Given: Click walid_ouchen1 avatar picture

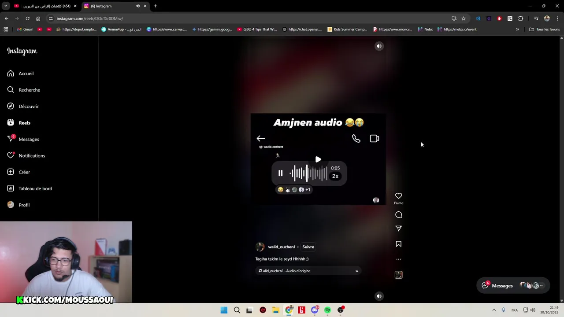Looking at the screenshot, I should click(x=260, y=247).
